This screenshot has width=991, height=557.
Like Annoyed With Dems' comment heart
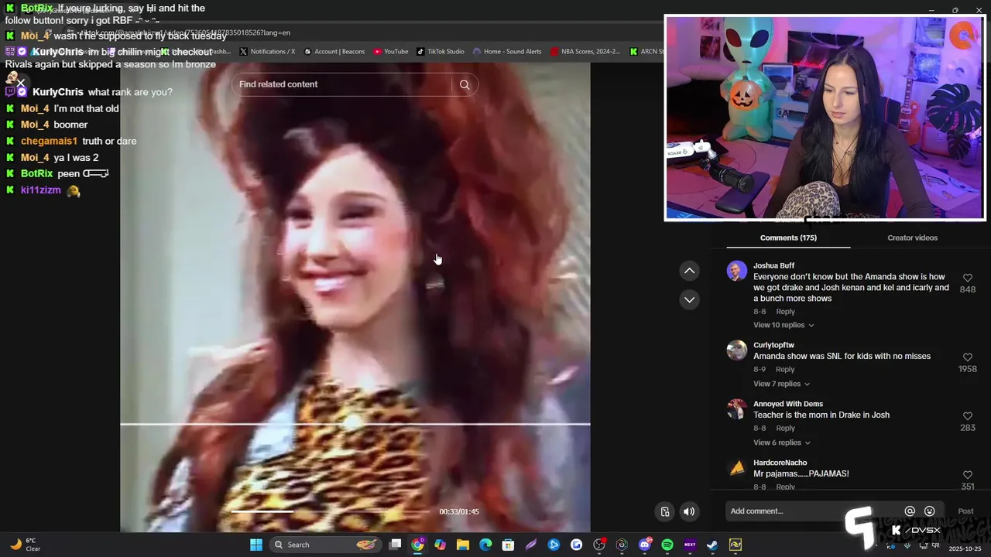click(x=967, y=416)
